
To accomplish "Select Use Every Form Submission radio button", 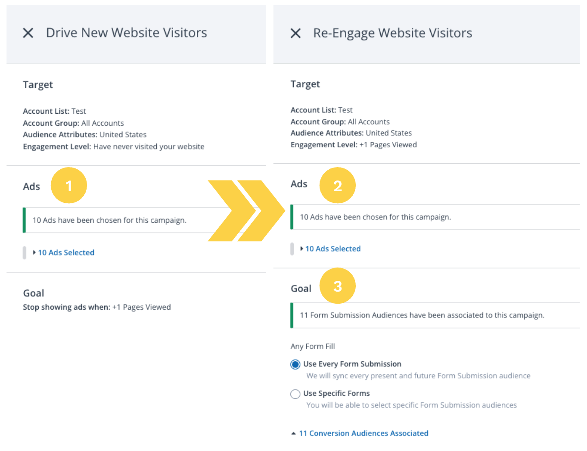I will pyautogui.click(x=295, y=364).
